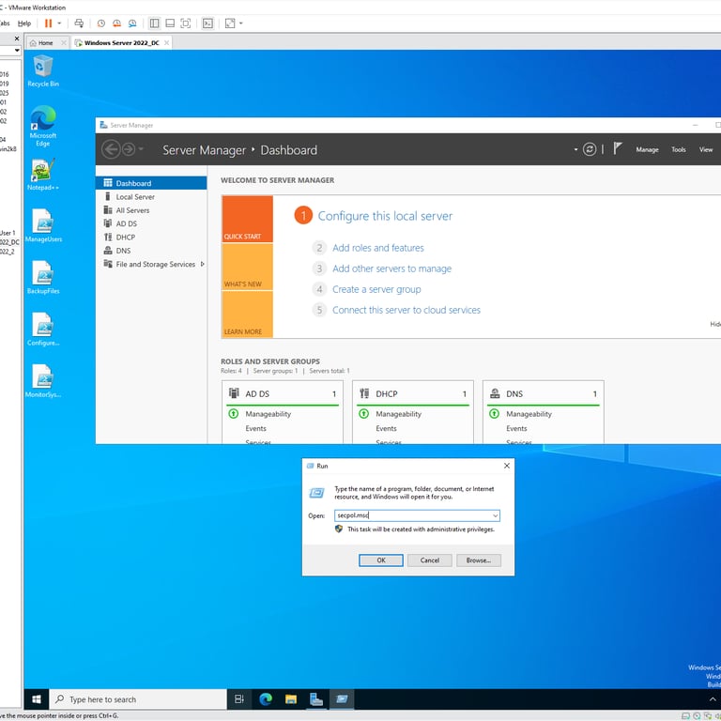
Task: Expand File and Storage Services arrow
Action: point(203,264)
